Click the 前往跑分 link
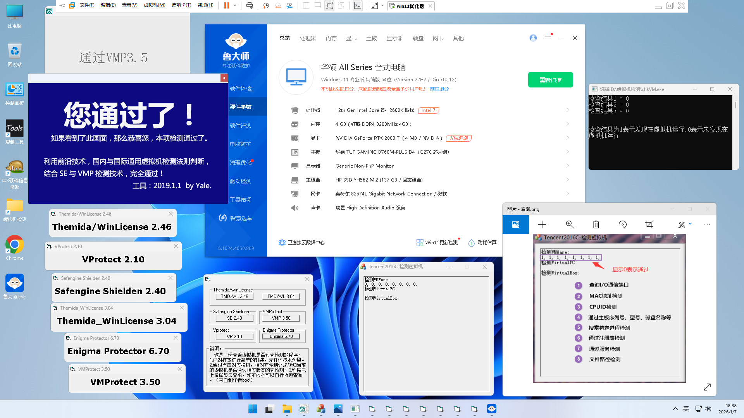Screen dimensions: 744x418 pos(439,89)
